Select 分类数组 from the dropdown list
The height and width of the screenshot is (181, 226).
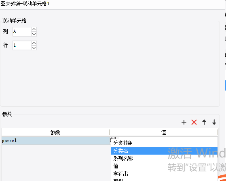[x=164, y=143]
